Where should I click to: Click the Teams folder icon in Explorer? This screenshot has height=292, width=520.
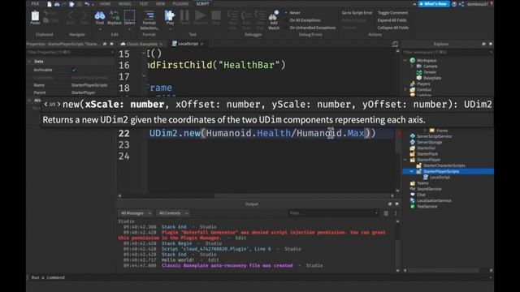pyautogui.click(x=413, y=183)
